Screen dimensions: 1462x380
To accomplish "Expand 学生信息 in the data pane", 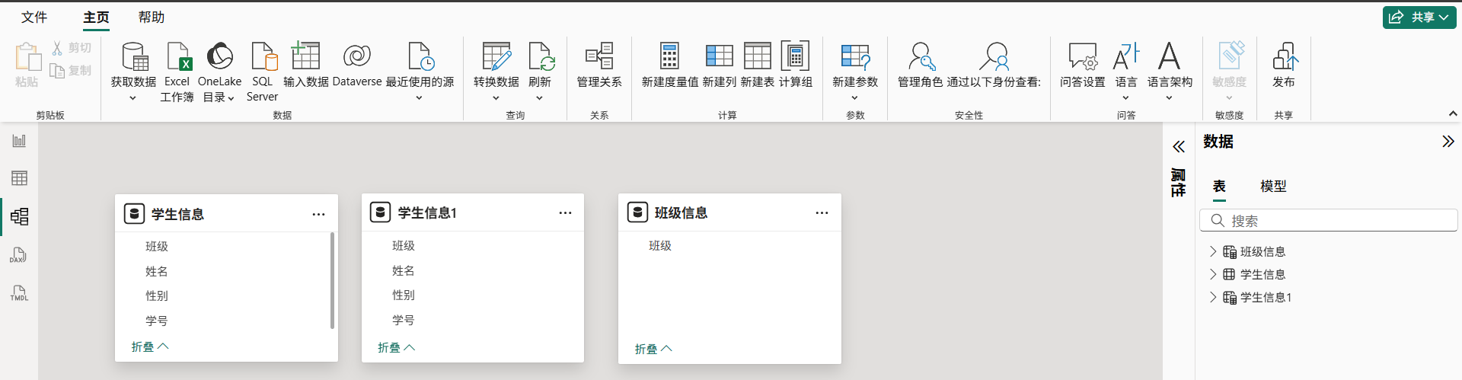I will pyautogui.click(x=1213, y=274).
